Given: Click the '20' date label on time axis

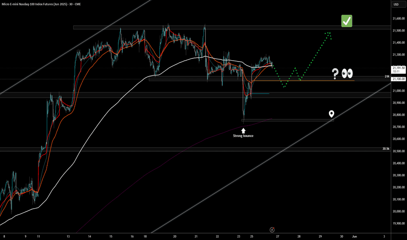Looking at the screenshot, I should point(175,237).
